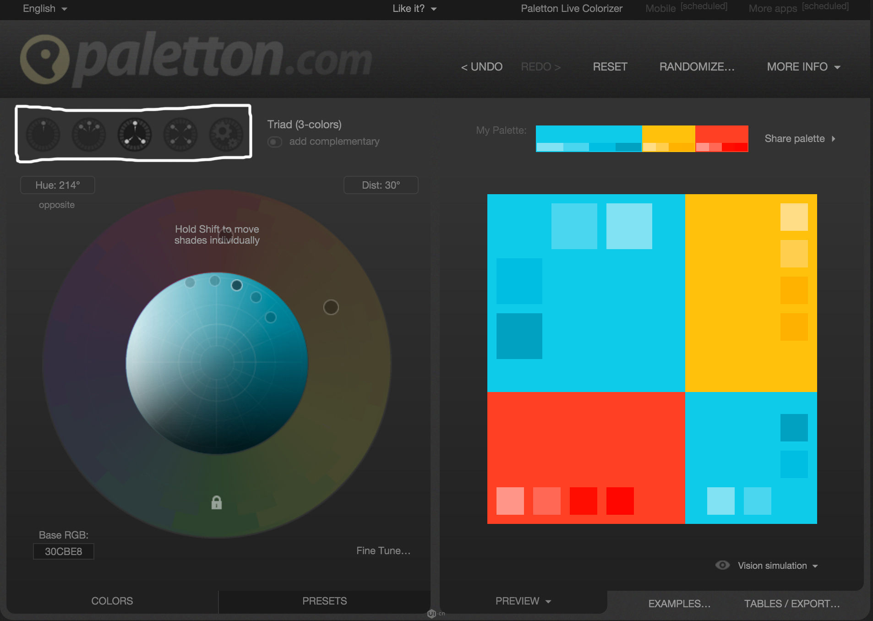This screenshot has height=621, width=873.
Task: Open the English language dropdown
Action: click(x=45, y=9)
